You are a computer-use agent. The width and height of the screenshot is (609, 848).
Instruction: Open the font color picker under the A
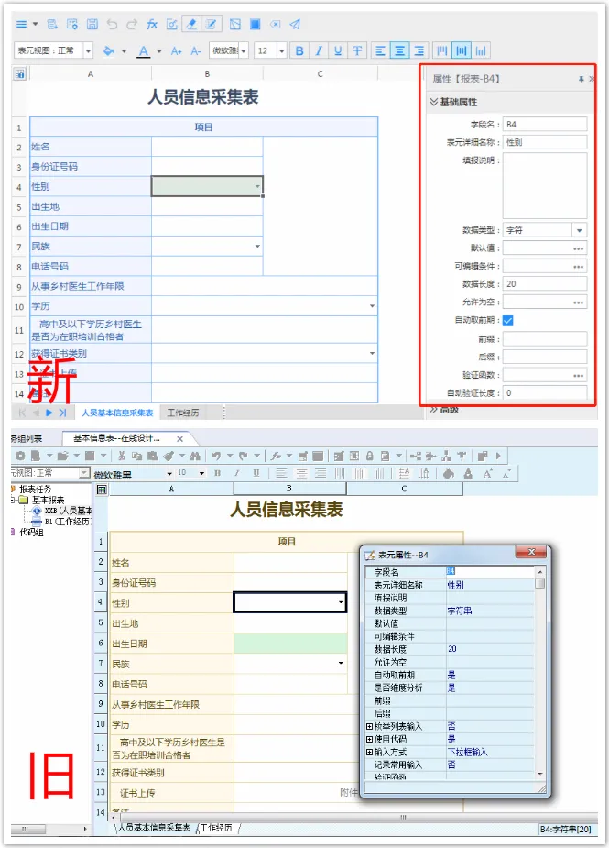(x=159, y=50)
